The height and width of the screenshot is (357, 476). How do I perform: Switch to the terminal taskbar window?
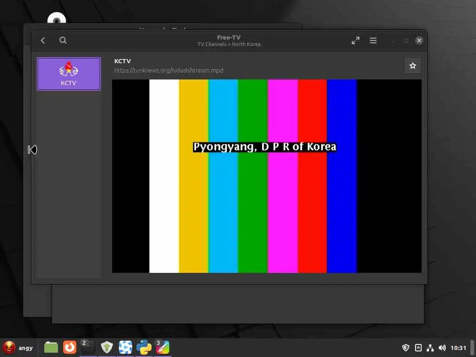click(x=88, y=347)
